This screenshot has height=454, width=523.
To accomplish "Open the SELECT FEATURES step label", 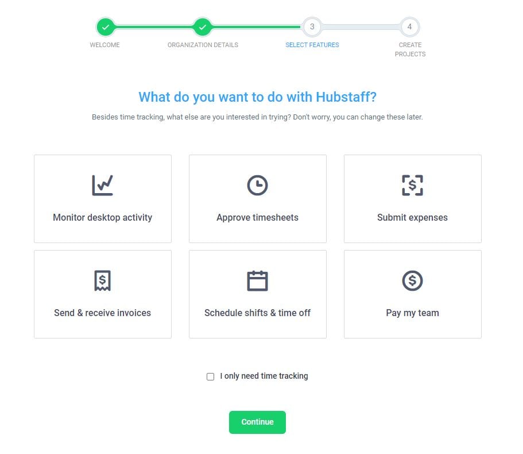I will (312, 45).
